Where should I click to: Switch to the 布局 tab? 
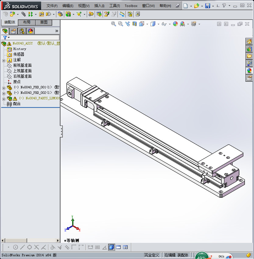[27, 22]
